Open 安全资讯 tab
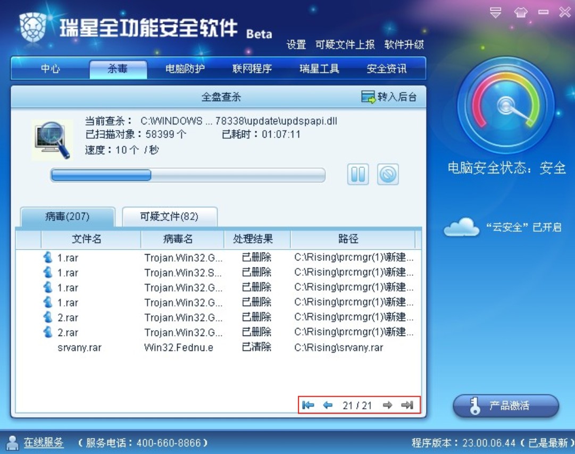 pos(387,69)
